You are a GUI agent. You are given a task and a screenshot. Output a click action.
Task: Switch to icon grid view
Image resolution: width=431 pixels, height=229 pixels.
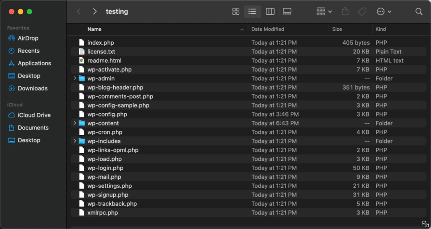tap(236, 11)
